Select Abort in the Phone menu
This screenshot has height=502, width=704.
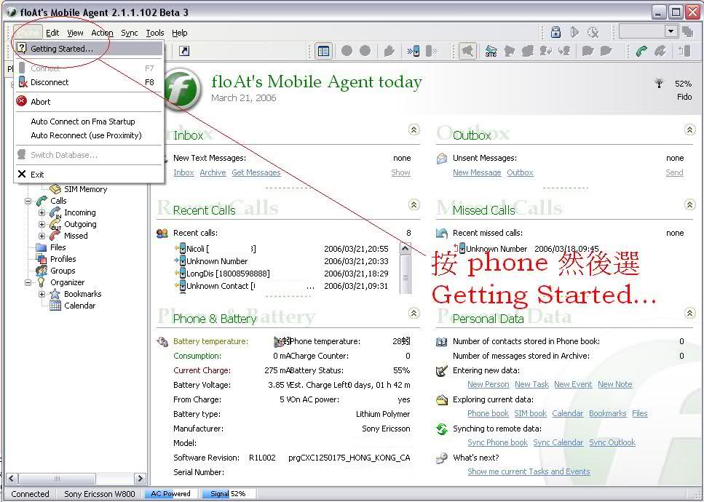[88, 102]
